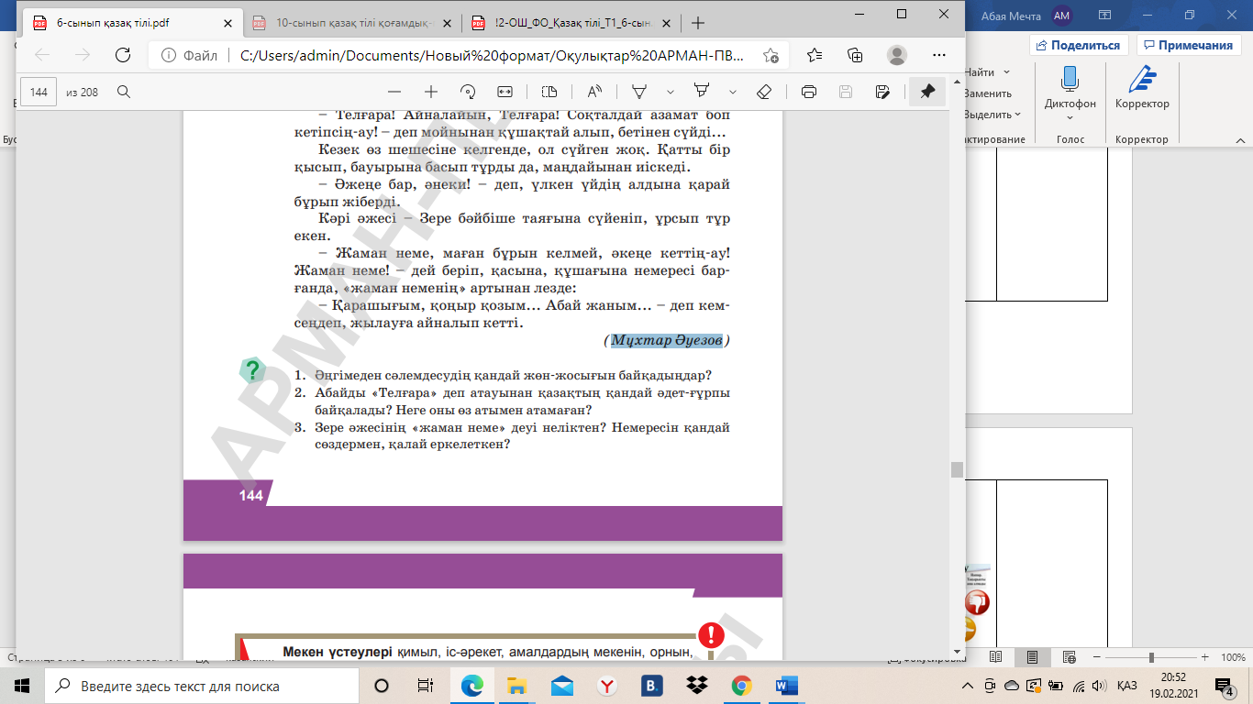Open Task View on the taskbar
The height and width of the screenshot is (704, 1253).
[x=426, y=686]
